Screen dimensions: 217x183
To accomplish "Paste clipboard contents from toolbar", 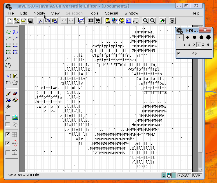I will coord(54,21).
